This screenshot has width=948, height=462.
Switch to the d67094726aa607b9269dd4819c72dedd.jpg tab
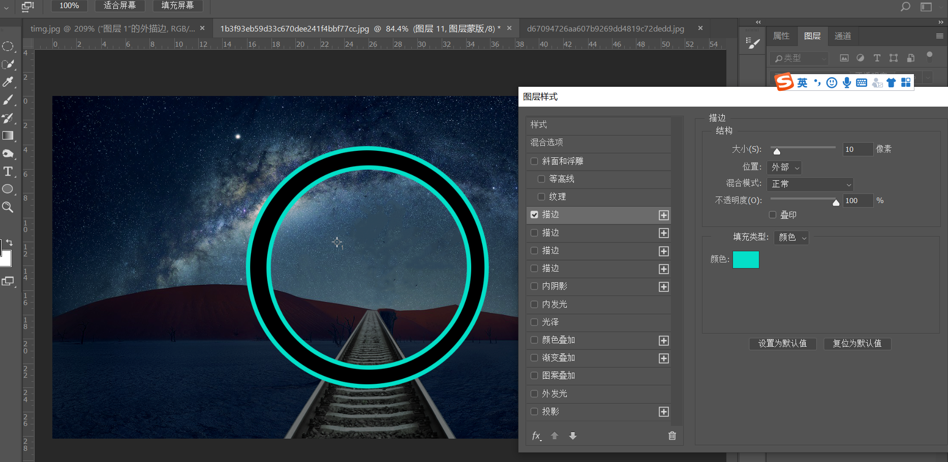605,28
